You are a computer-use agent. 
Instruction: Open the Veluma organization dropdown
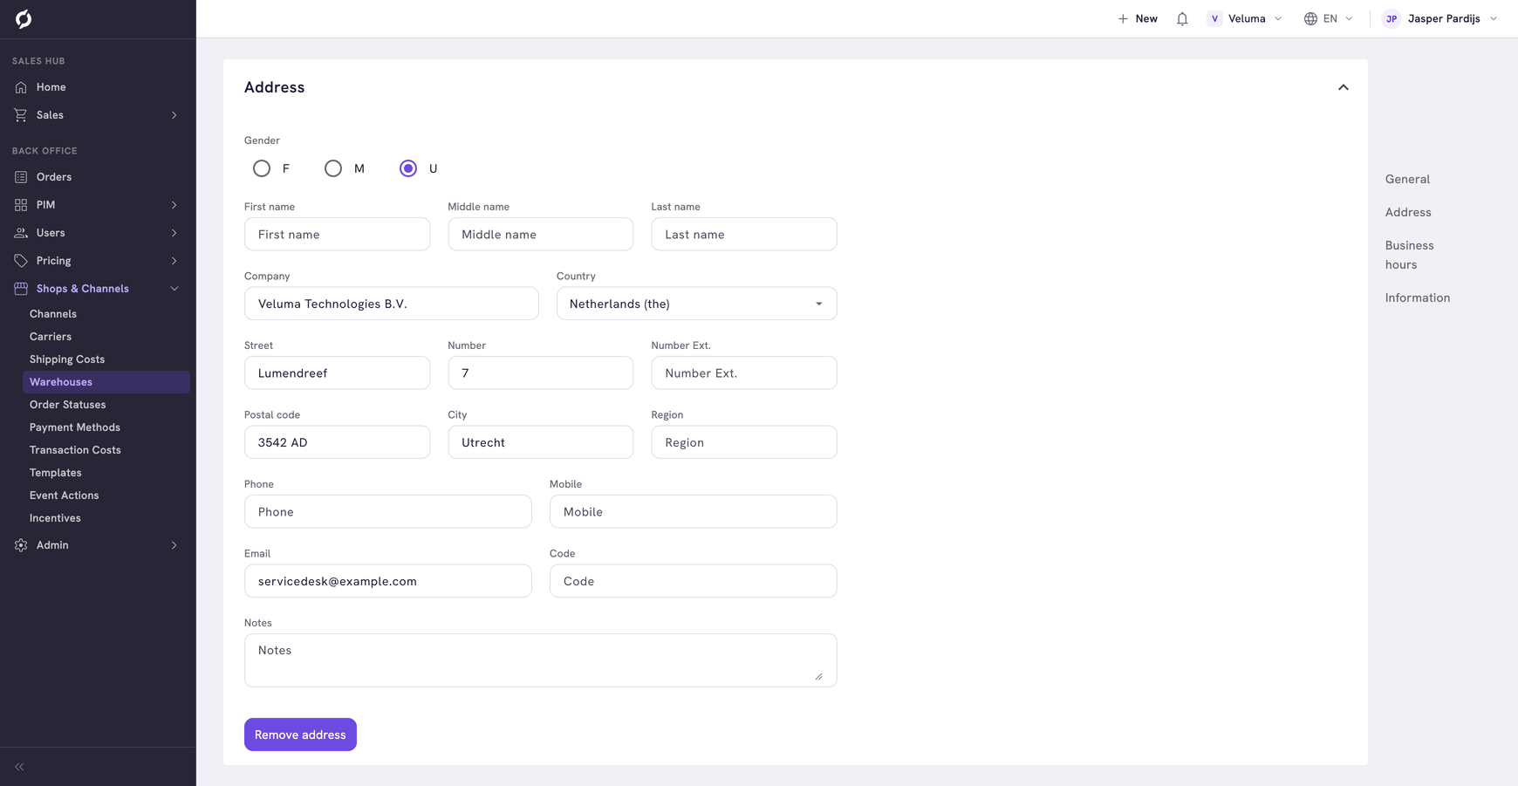pos(1245,18)
